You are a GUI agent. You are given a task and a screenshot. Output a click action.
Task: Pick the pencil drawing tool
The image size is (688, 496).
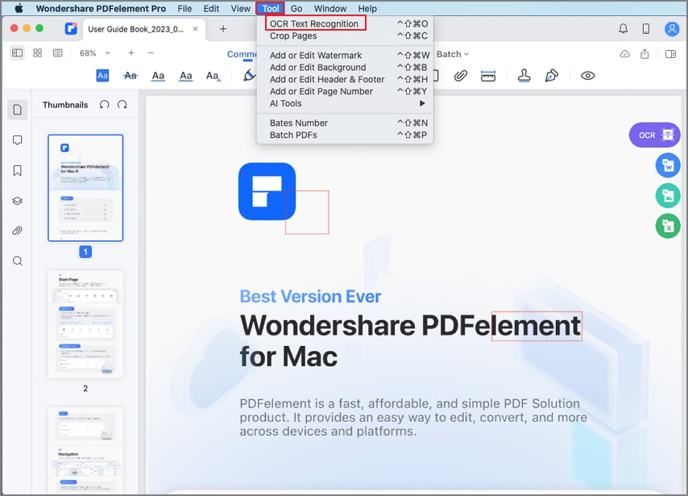coord(249,76)
